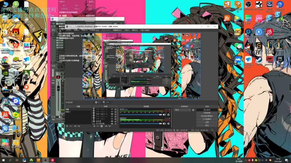Open the scene transition type dropdown
This screenshot has width=291, height=163.
coord(183,110)
